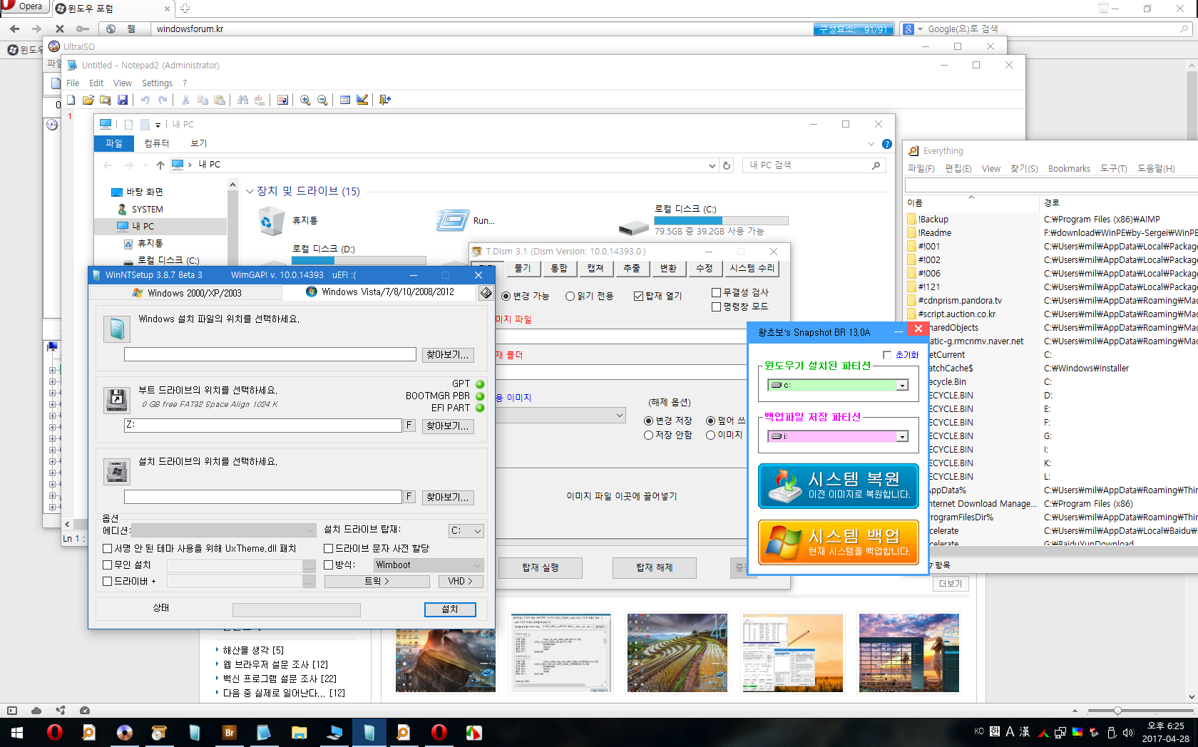Switch to Windows 2000/XP/2003 tab

pos(187,293)
